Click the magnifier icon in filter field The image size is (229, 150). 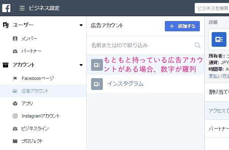(197, 45)
